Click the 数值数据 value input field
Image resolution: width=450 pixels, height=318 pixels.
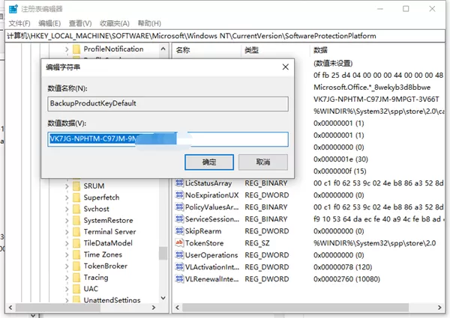[168, 139]
